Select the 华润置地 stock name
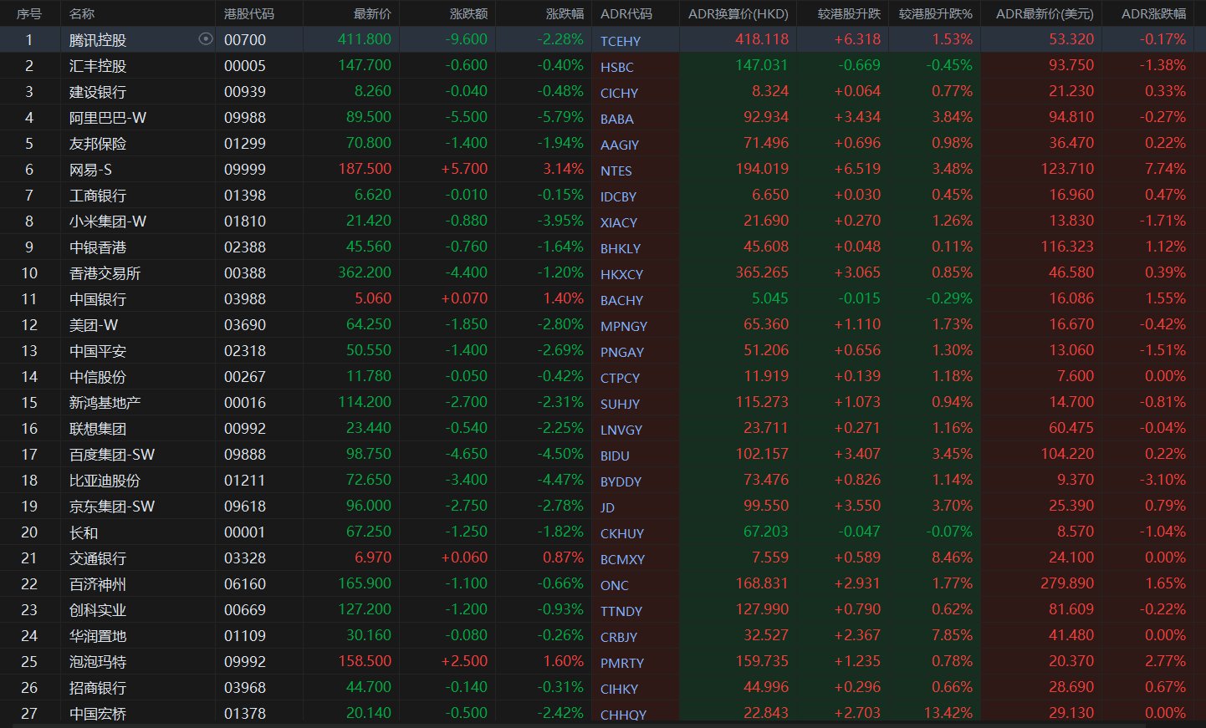 [98, 636]
